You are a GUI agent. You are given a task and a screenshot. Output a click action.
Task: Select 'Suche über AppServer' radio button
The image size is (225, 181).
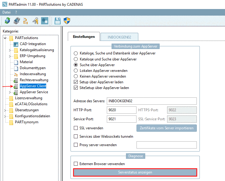point(76,65)
